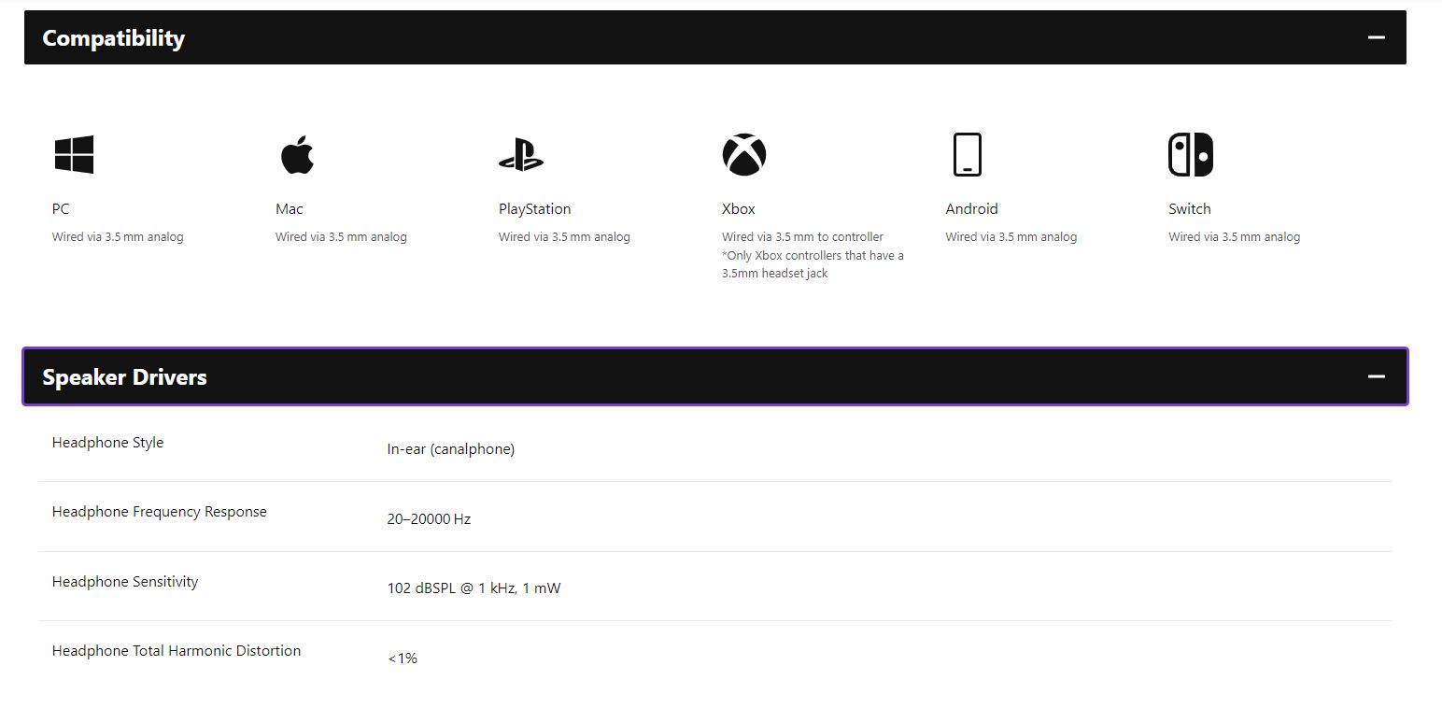This screenshot has width=1442, height=722.
Task: Click 'Wired via 3.5 mm analog' under PlayStation
Action: (x=564, y=237)
